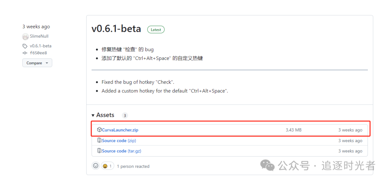Click the v0.6.1-beta release title
Screen dimensions: 388x181
(x=116, y=29)
